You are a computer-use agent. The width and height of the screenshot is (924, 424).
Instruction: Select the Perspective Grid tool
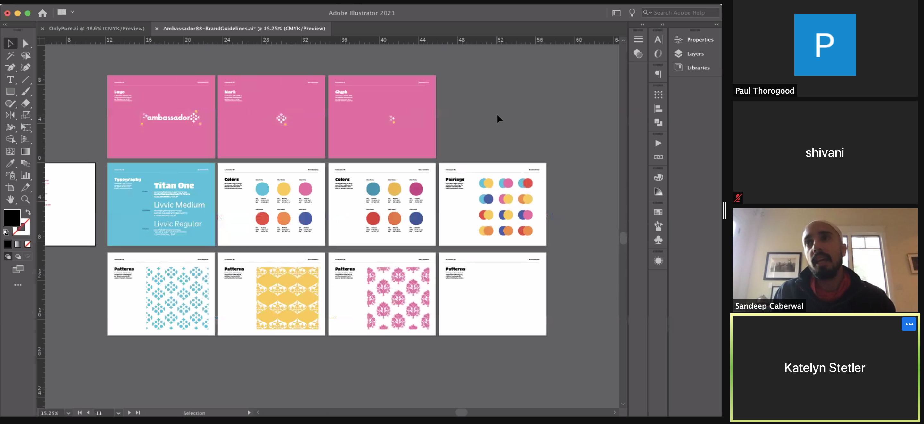coord(25,139)
